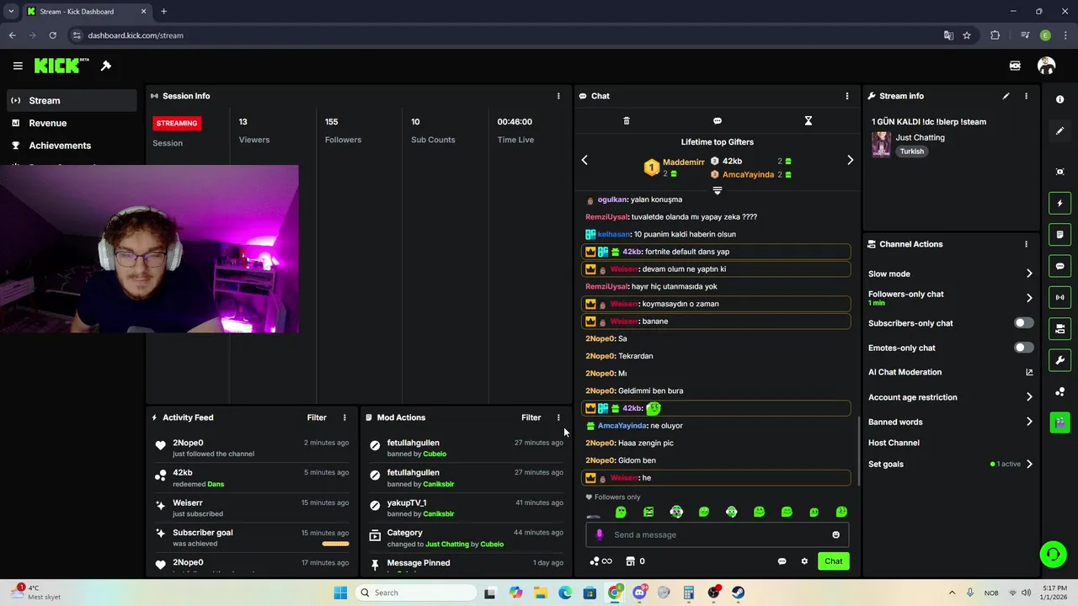Click the speech bubble icon under Chat

pos(718,121)
